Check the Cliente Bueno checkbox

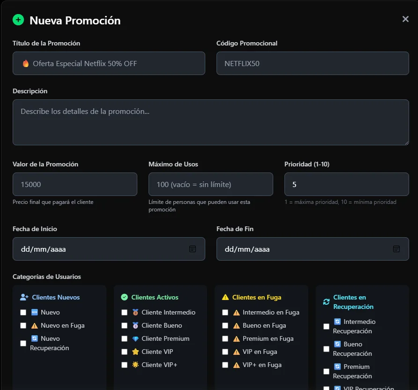(x=124, y=325)
